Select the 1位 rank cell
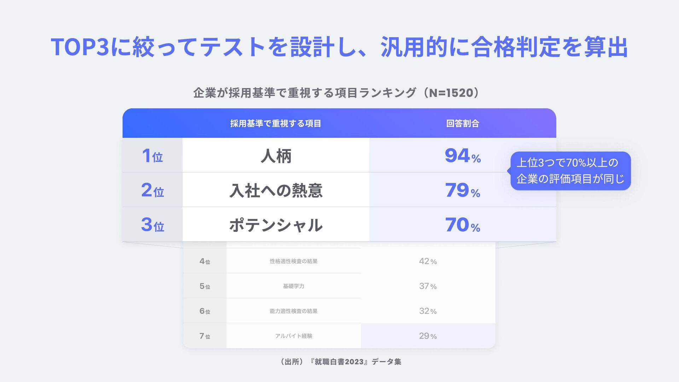Image resolution: width=679 pixels, height=382 pixels. click(152, 155)
